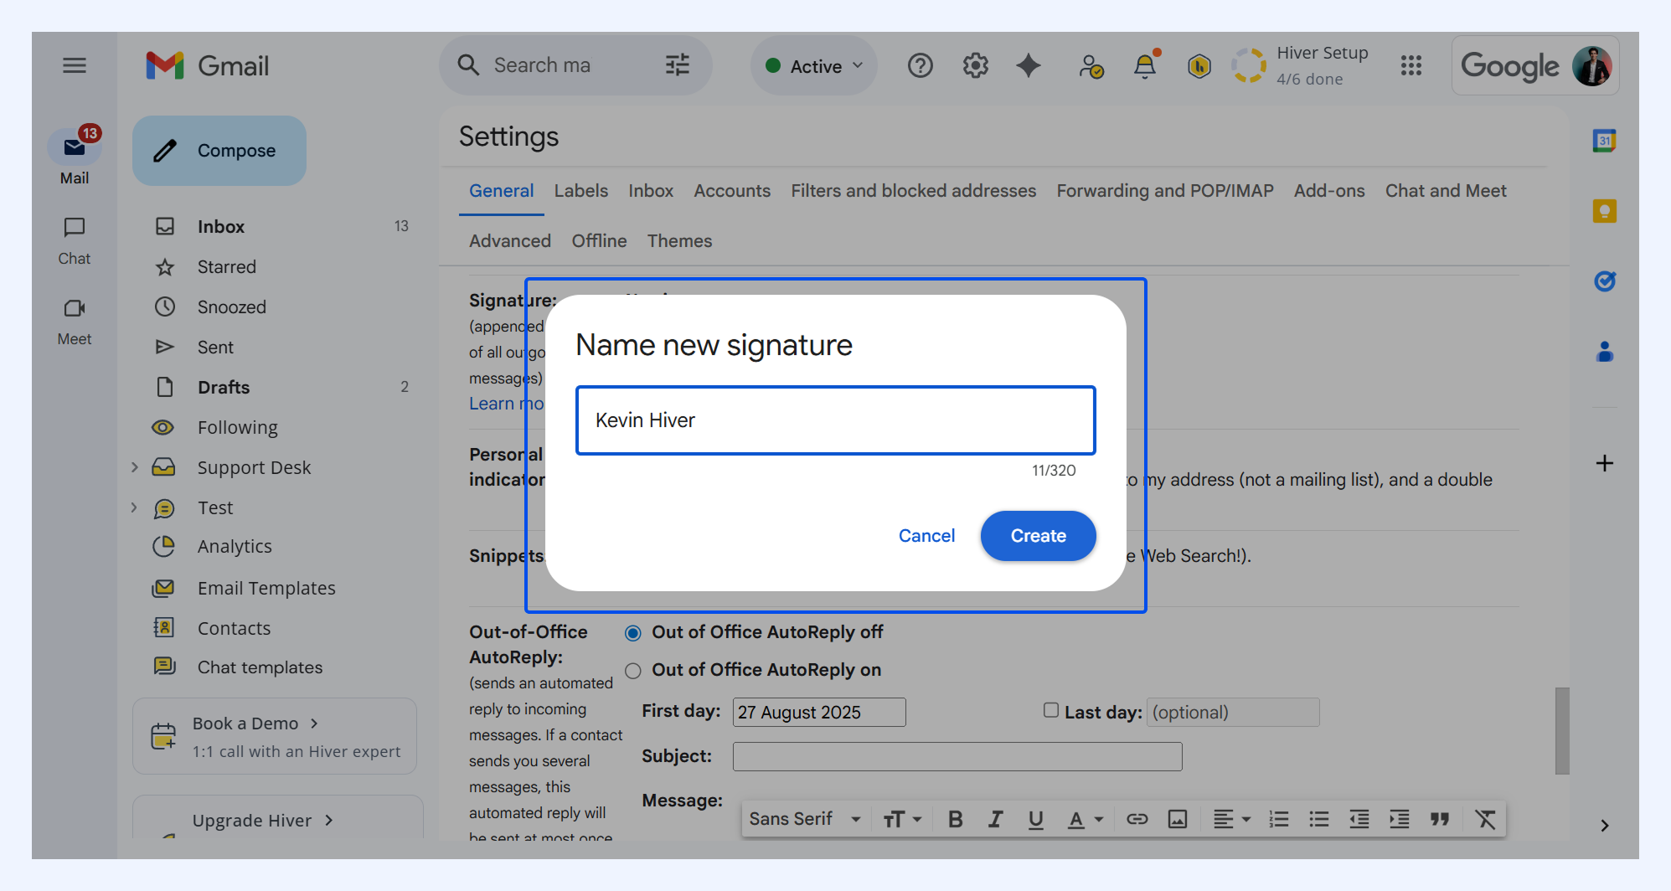This screenshot has width=1671, height=891.
Task: Click the AutoReply Subject field
Action: coord(957,756)
